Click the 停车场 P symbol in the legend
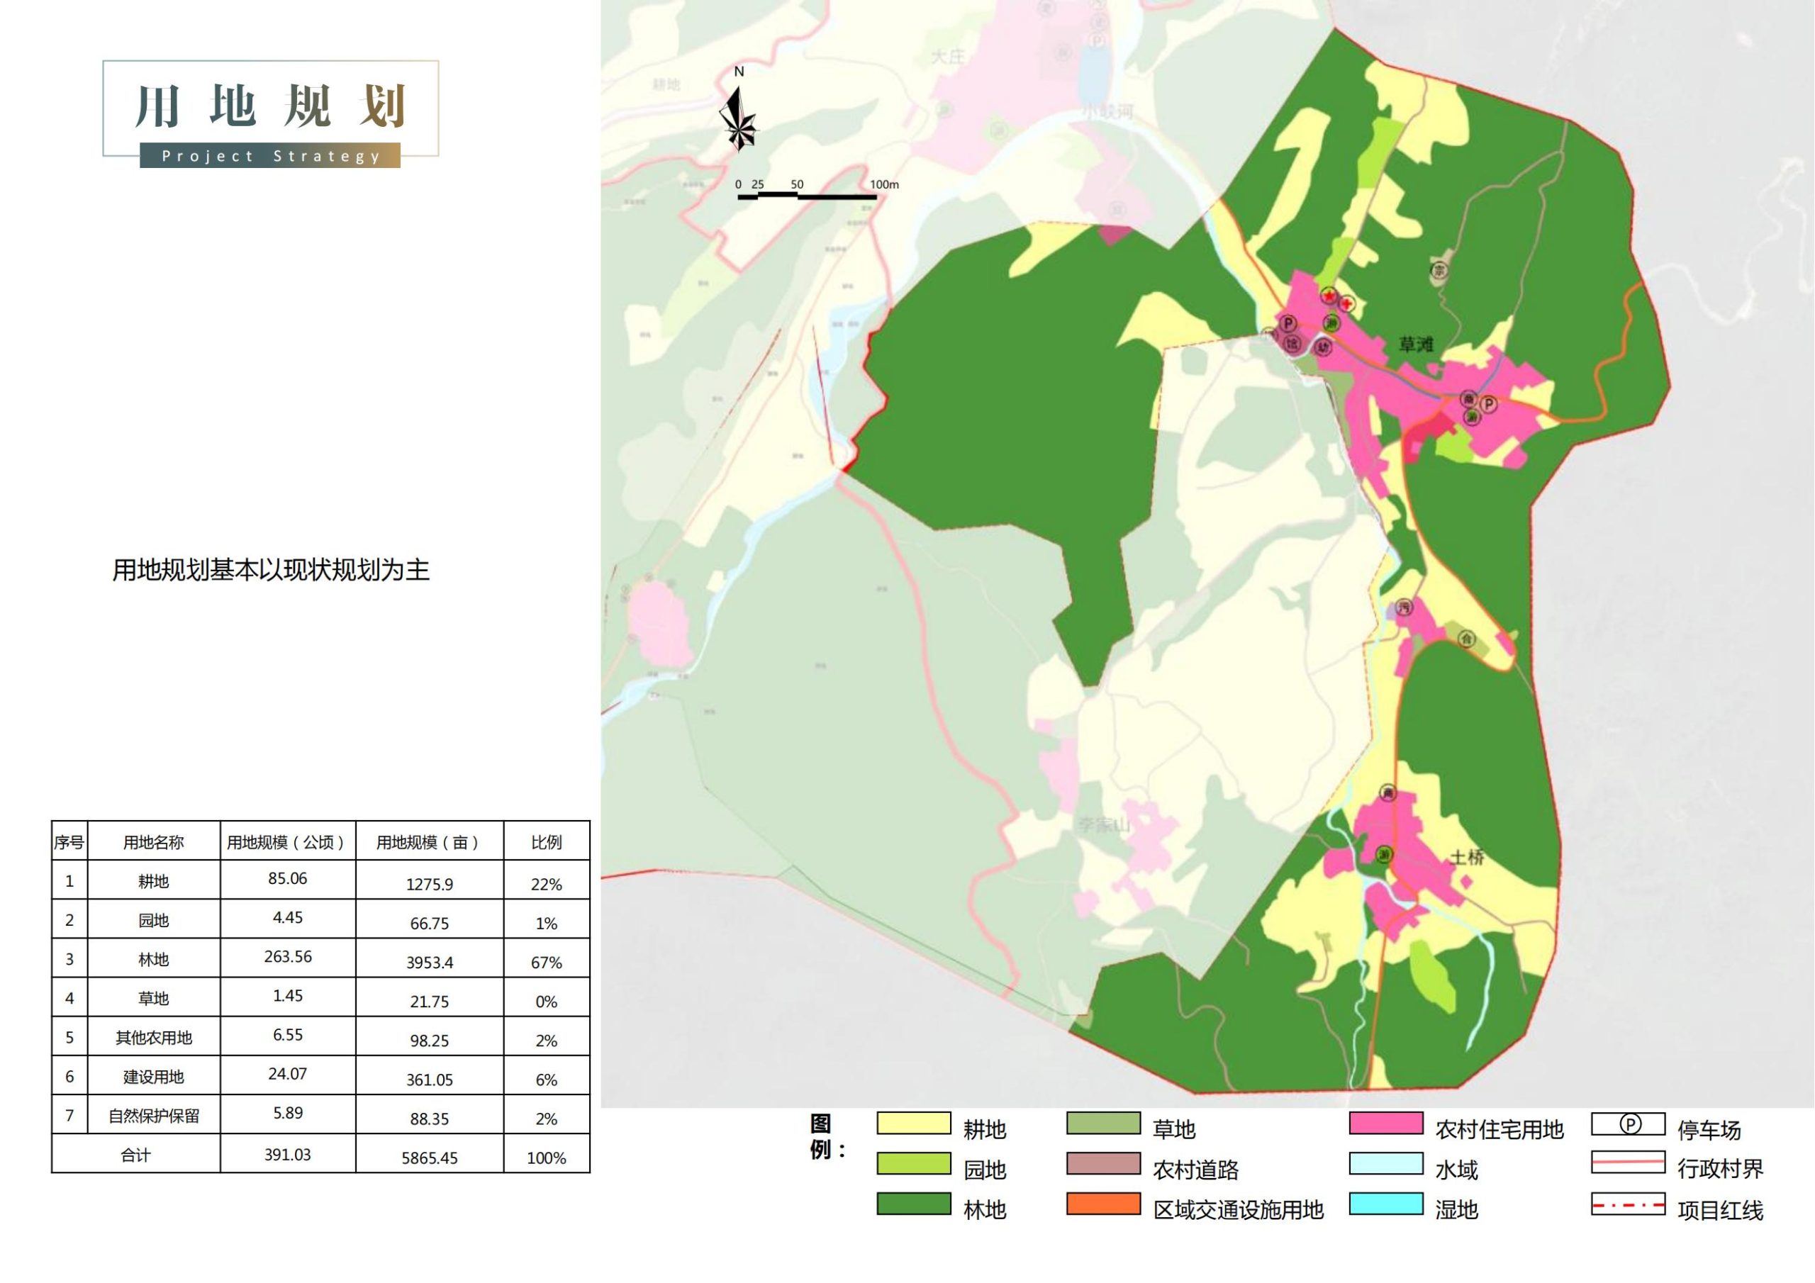1815x1283 pixels. pos(1629,1124)
